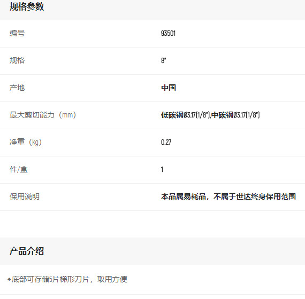Select the warranty note 本品属易耗品 text
This screenshot has width=305, height=299.
click(184, 196)
